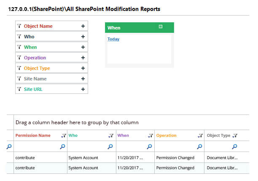Expand the Object Name filter with plus
Screen dimensions: 258x181
(x=83, y=26)
